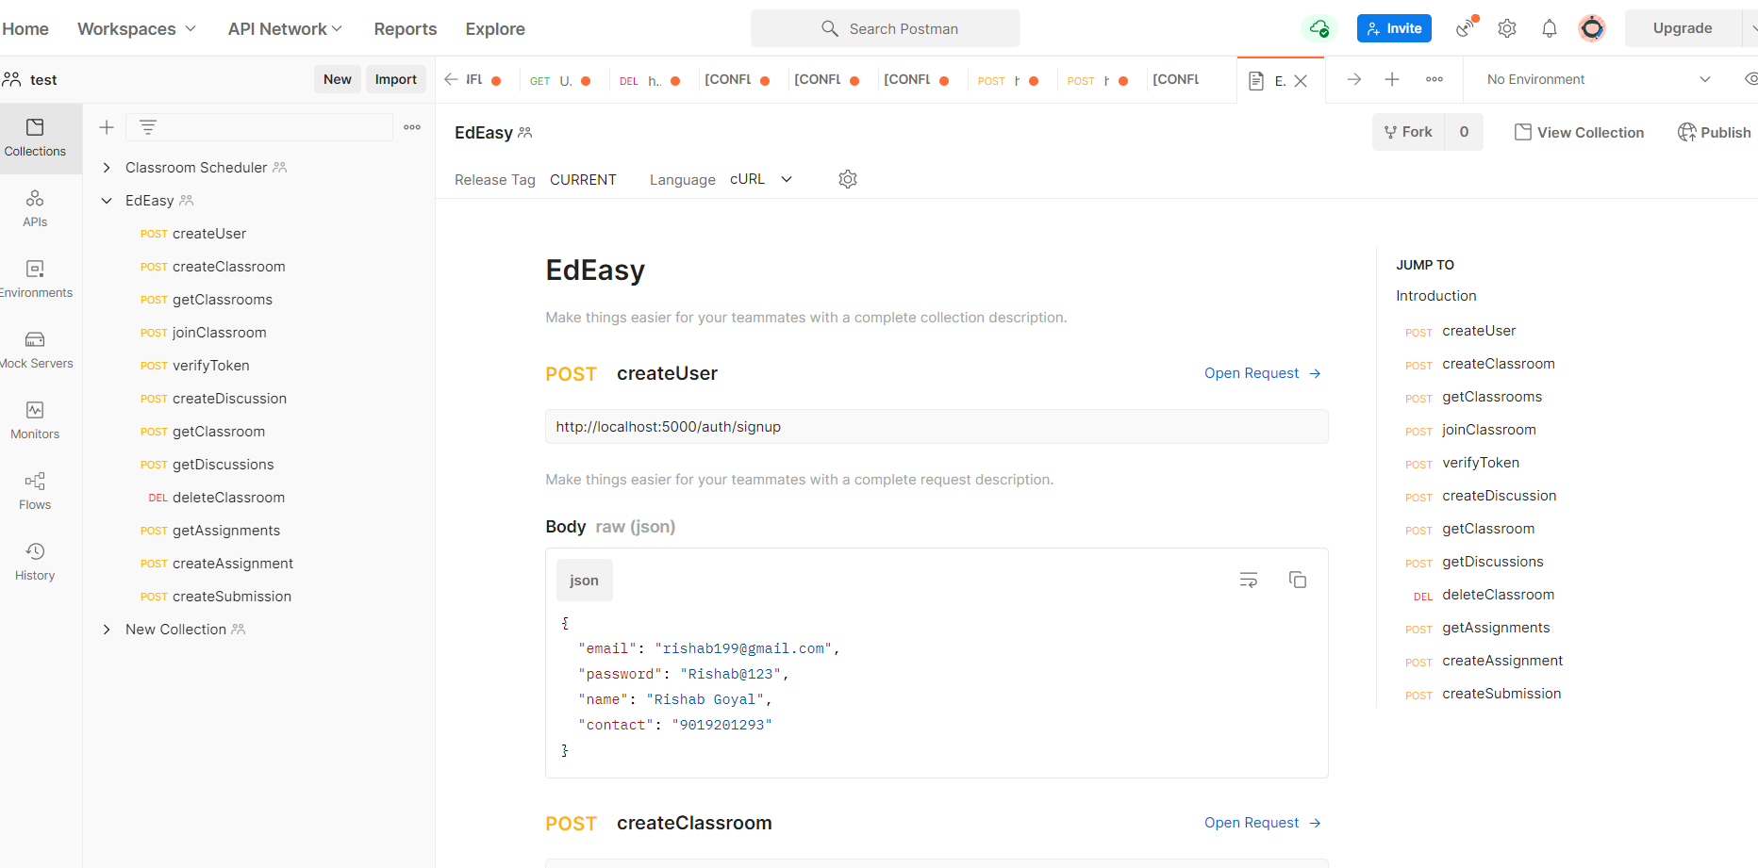
Task: Open the Flows sidebar panel
Action: (35, 491)
